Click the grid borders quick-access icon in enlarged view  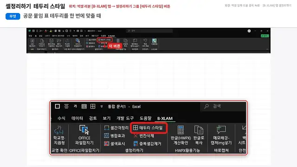(93, 106)
